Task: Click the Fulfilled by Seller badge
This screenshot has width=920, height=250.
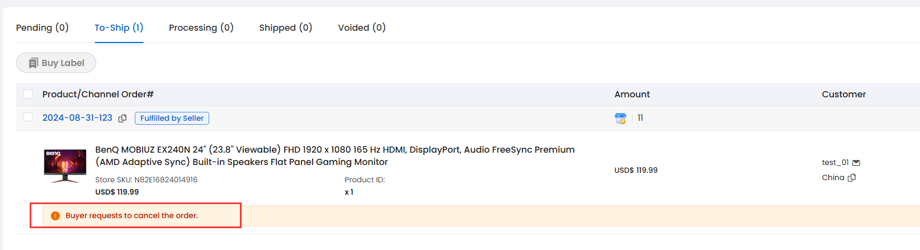Action: 172,118
